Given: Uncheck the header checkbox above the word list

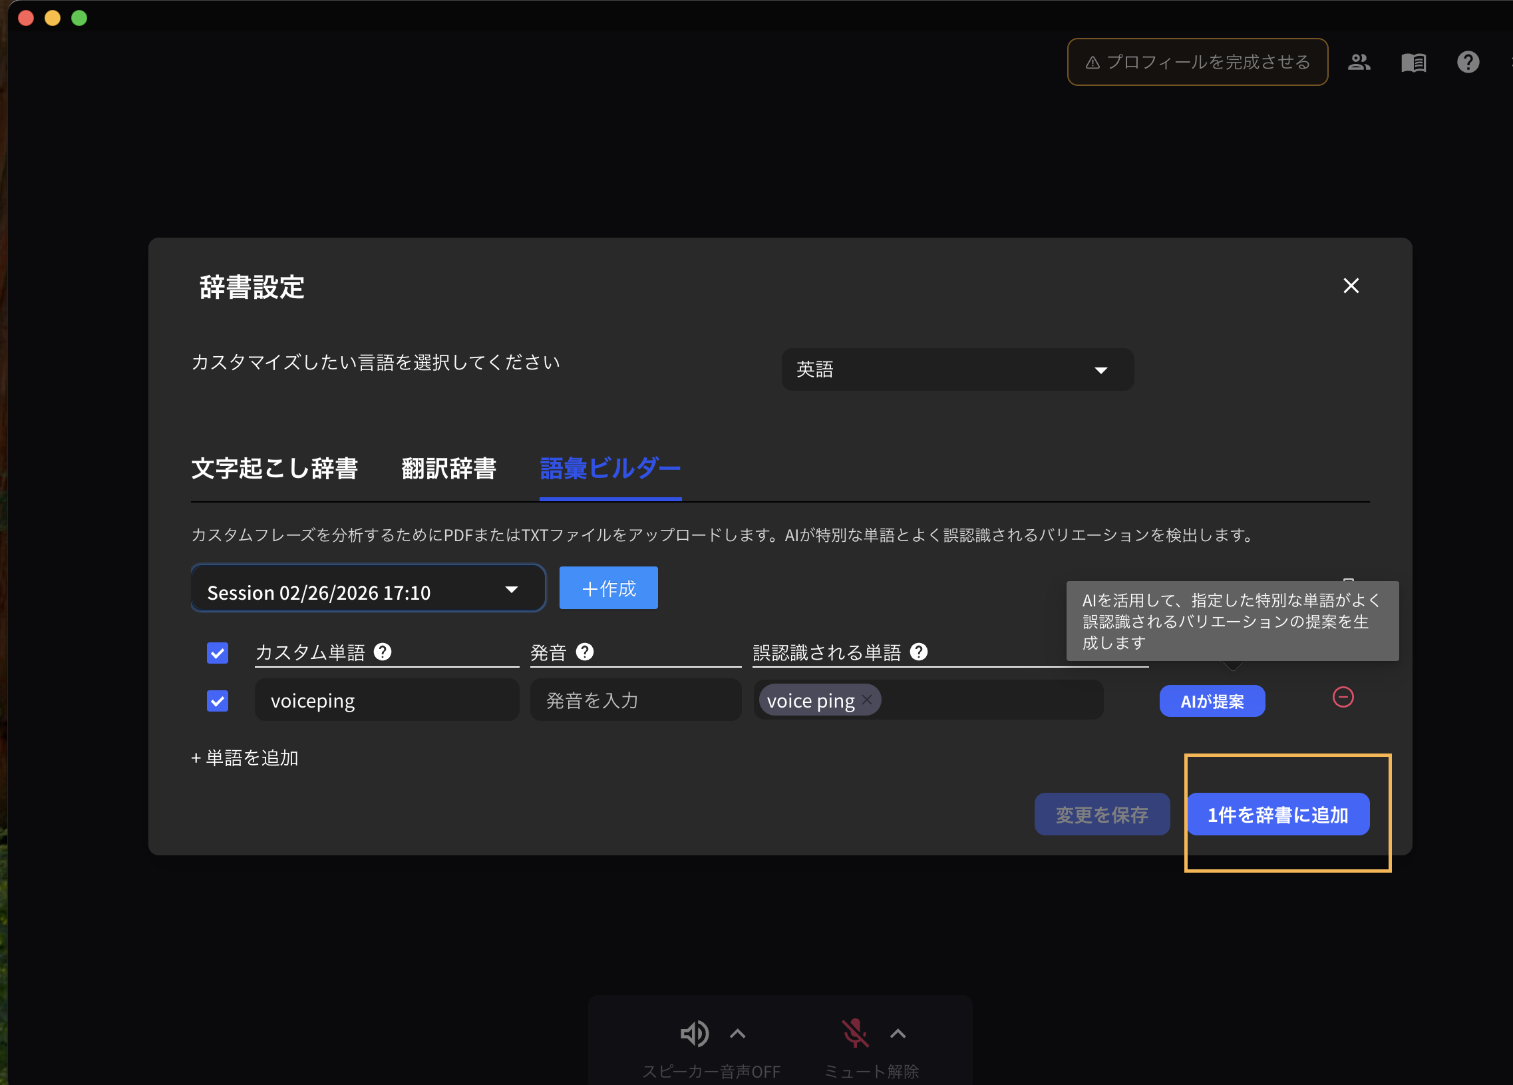Looking at the screenshot, I should pos(218,652).
